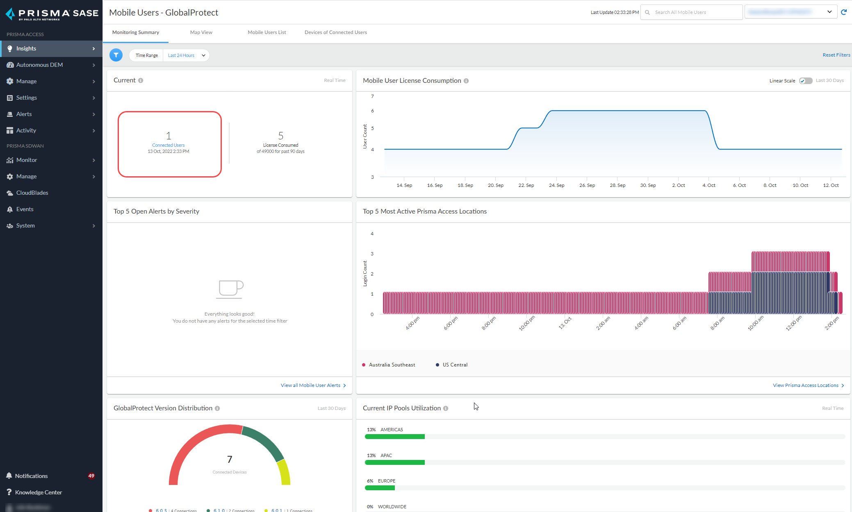The image size is (852, 512).
Task: Open the Last 24 Hours time range dropdown
Action: (186, 55)
